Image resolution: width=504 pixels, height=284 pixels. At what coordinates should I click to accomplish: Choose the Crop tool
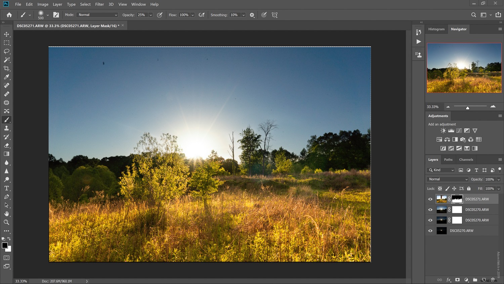click(6, 68)
